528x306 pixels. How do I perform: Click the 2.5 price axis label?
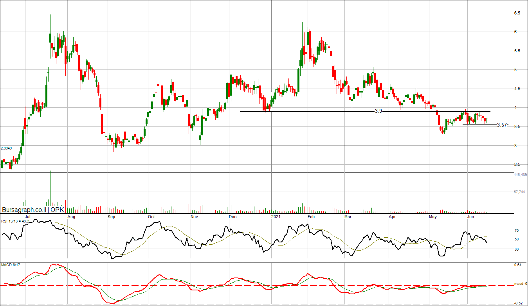point(517,164)
